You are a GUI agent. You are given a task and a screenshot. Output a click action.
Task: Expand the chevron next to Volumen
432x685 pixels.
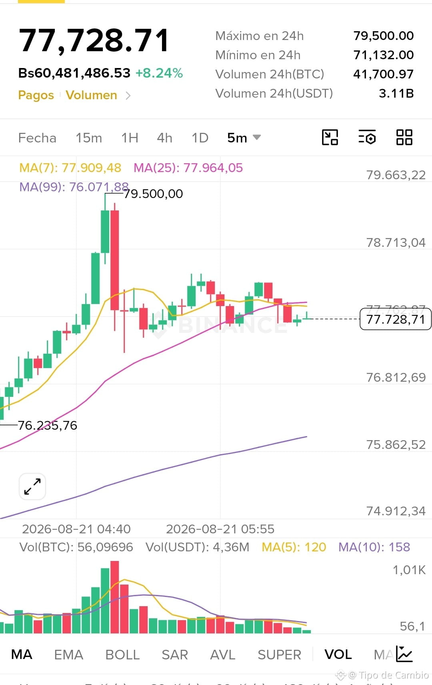coord(128,95)
